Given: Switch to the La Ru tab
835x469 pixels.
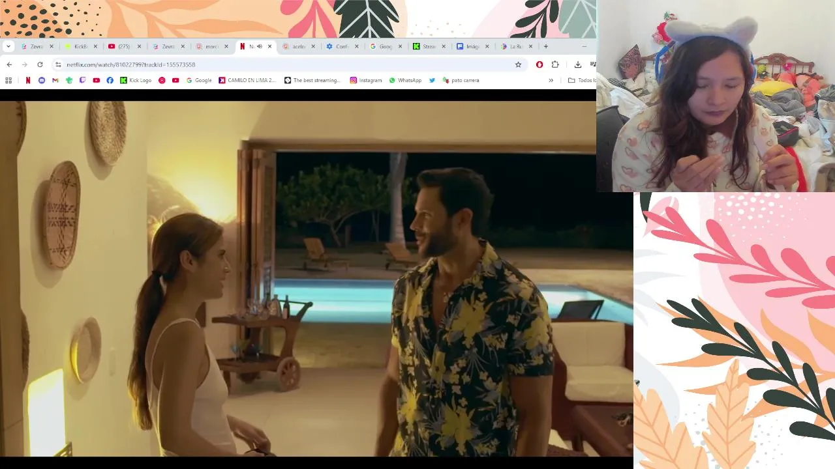Looking at the screenshot, I should point(516,46).
